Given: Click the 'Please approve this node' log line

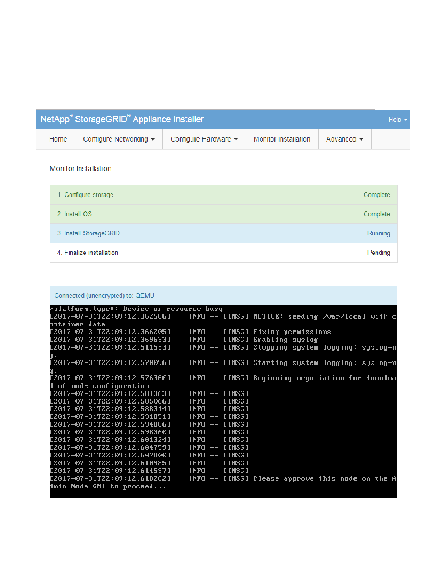Looking at the screenshot, I should point(223,482).
